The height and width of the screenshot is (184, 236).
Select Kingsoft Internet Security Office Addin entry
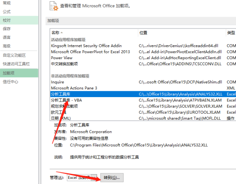[143, 46]
